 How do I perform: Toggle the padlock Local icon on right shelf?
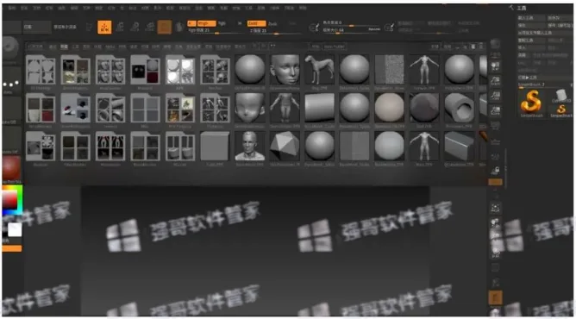495,171
